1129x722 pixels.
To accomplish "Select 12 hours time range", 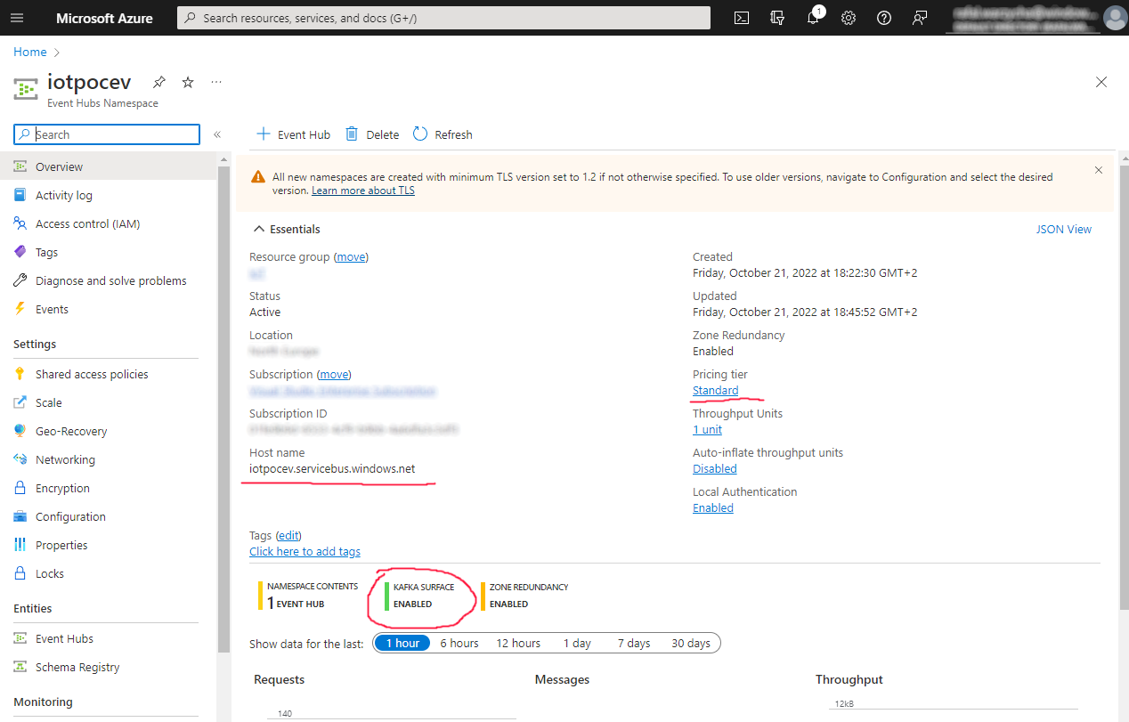I will point(518,643).
